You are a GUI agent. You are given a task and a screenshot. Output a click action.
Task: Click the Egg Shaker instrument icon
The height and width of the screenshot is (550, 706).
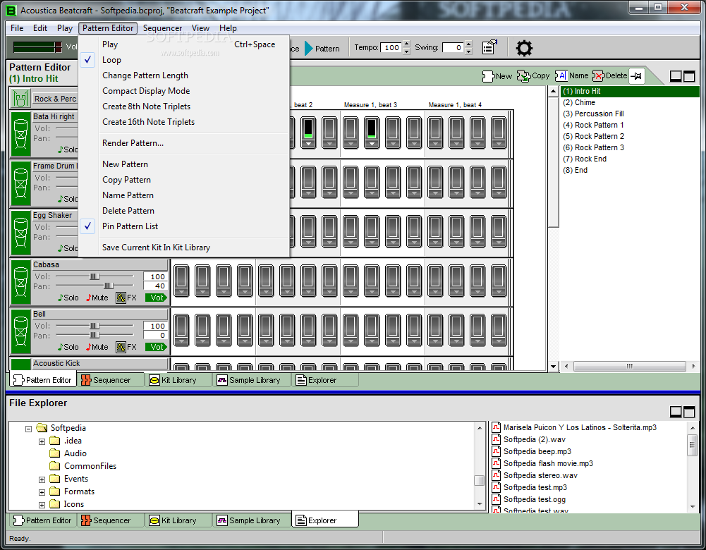coord(20,233)
